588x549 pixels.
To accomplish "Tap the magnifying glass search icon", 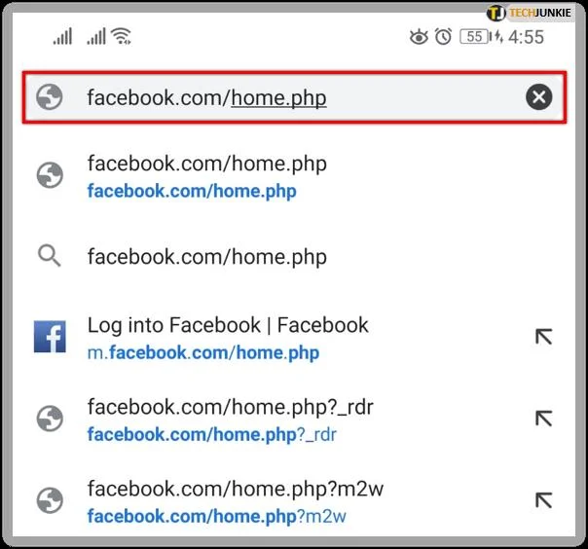I will (49, 256).
